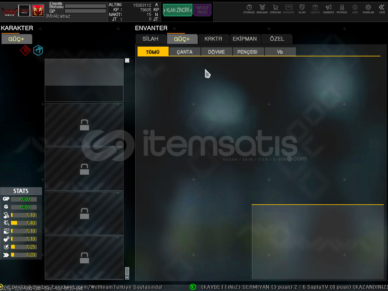Open Ayarlar settings gear
The width and height of the screenshot is (388, 291).
(368, 8)
